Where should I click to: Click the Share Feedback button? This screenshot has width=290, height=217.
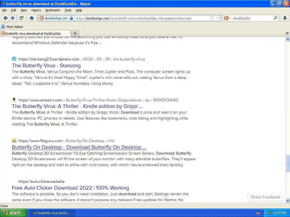[x=265, y=197]
